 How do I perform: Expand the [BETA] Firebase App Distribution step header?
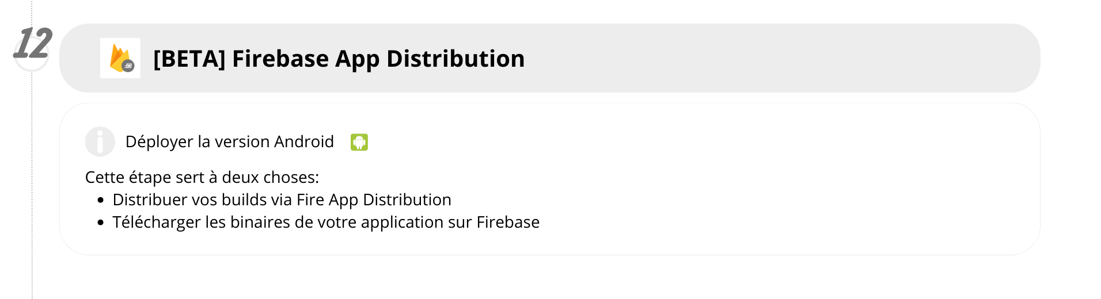[339, 59]
